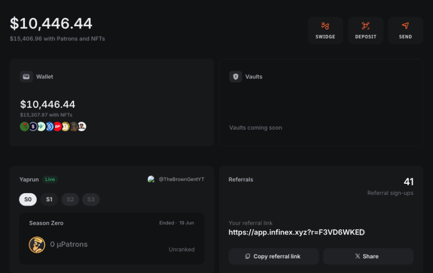Viewport: 433px width, 273px height.
Task: Copy the referral link
Action: point(274,256)
